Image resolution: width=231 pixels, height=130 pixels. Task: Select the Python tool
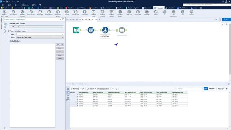(x=156, y=13)
